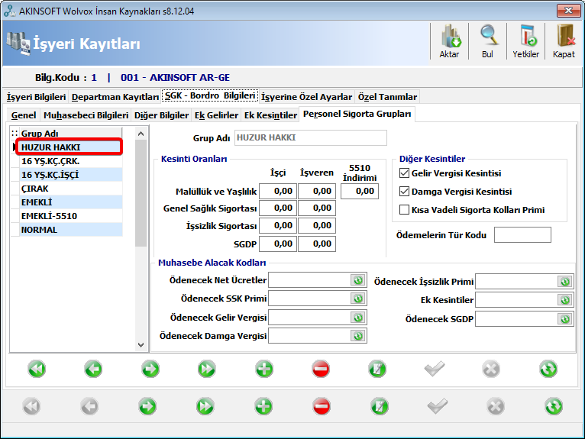The image size is (585, 439).
Task: Switch to Özel Tanımlar tab
Action: click(x=387, y=97)
